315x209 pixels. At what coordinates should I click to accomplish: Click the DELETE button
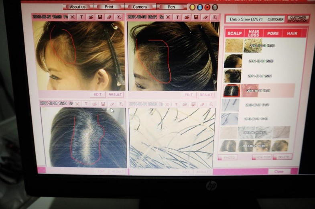pyautogui.click(x=283, y=157)
